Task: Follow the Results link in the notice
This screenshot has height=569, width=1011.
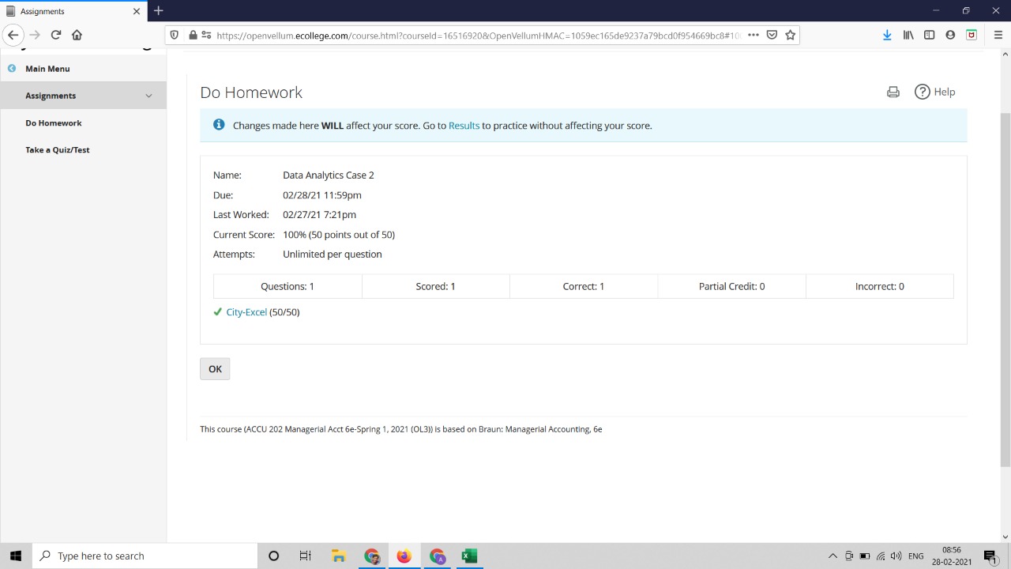Action: [x=464, y=126]
